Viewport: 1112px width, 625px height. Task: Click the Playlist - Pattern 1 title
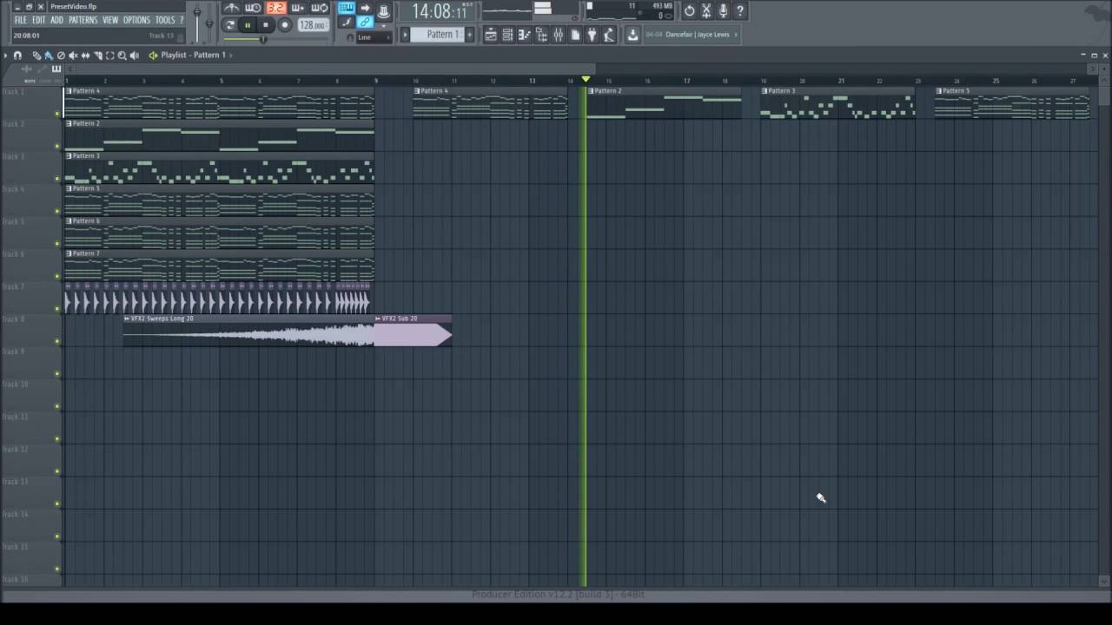(193, 55)
